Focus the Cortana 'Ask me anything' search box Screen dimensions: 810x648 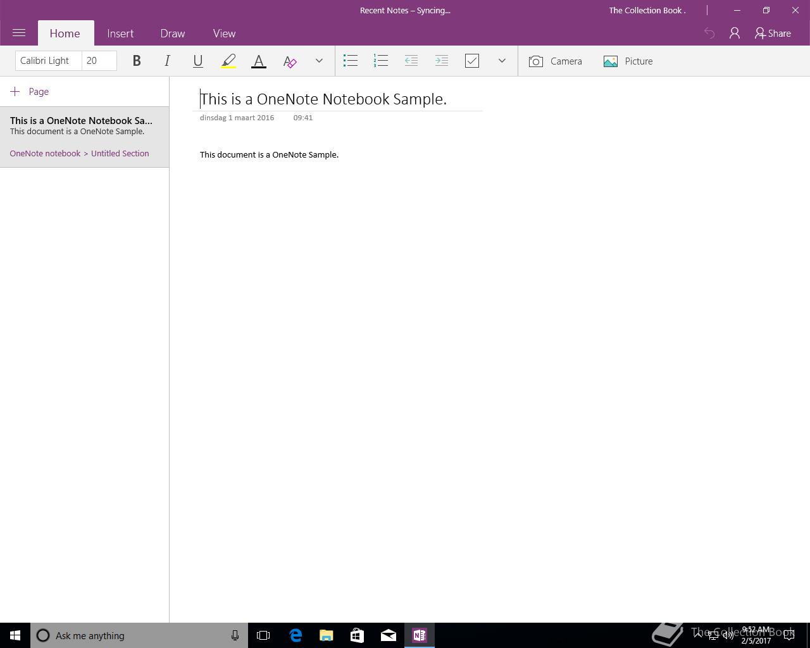click(139, 635)
